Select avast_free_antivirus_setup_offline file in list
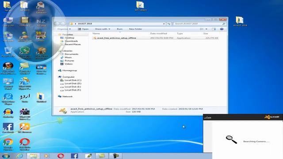Screen dimensions: 283x159 click(x=156, y=38)
